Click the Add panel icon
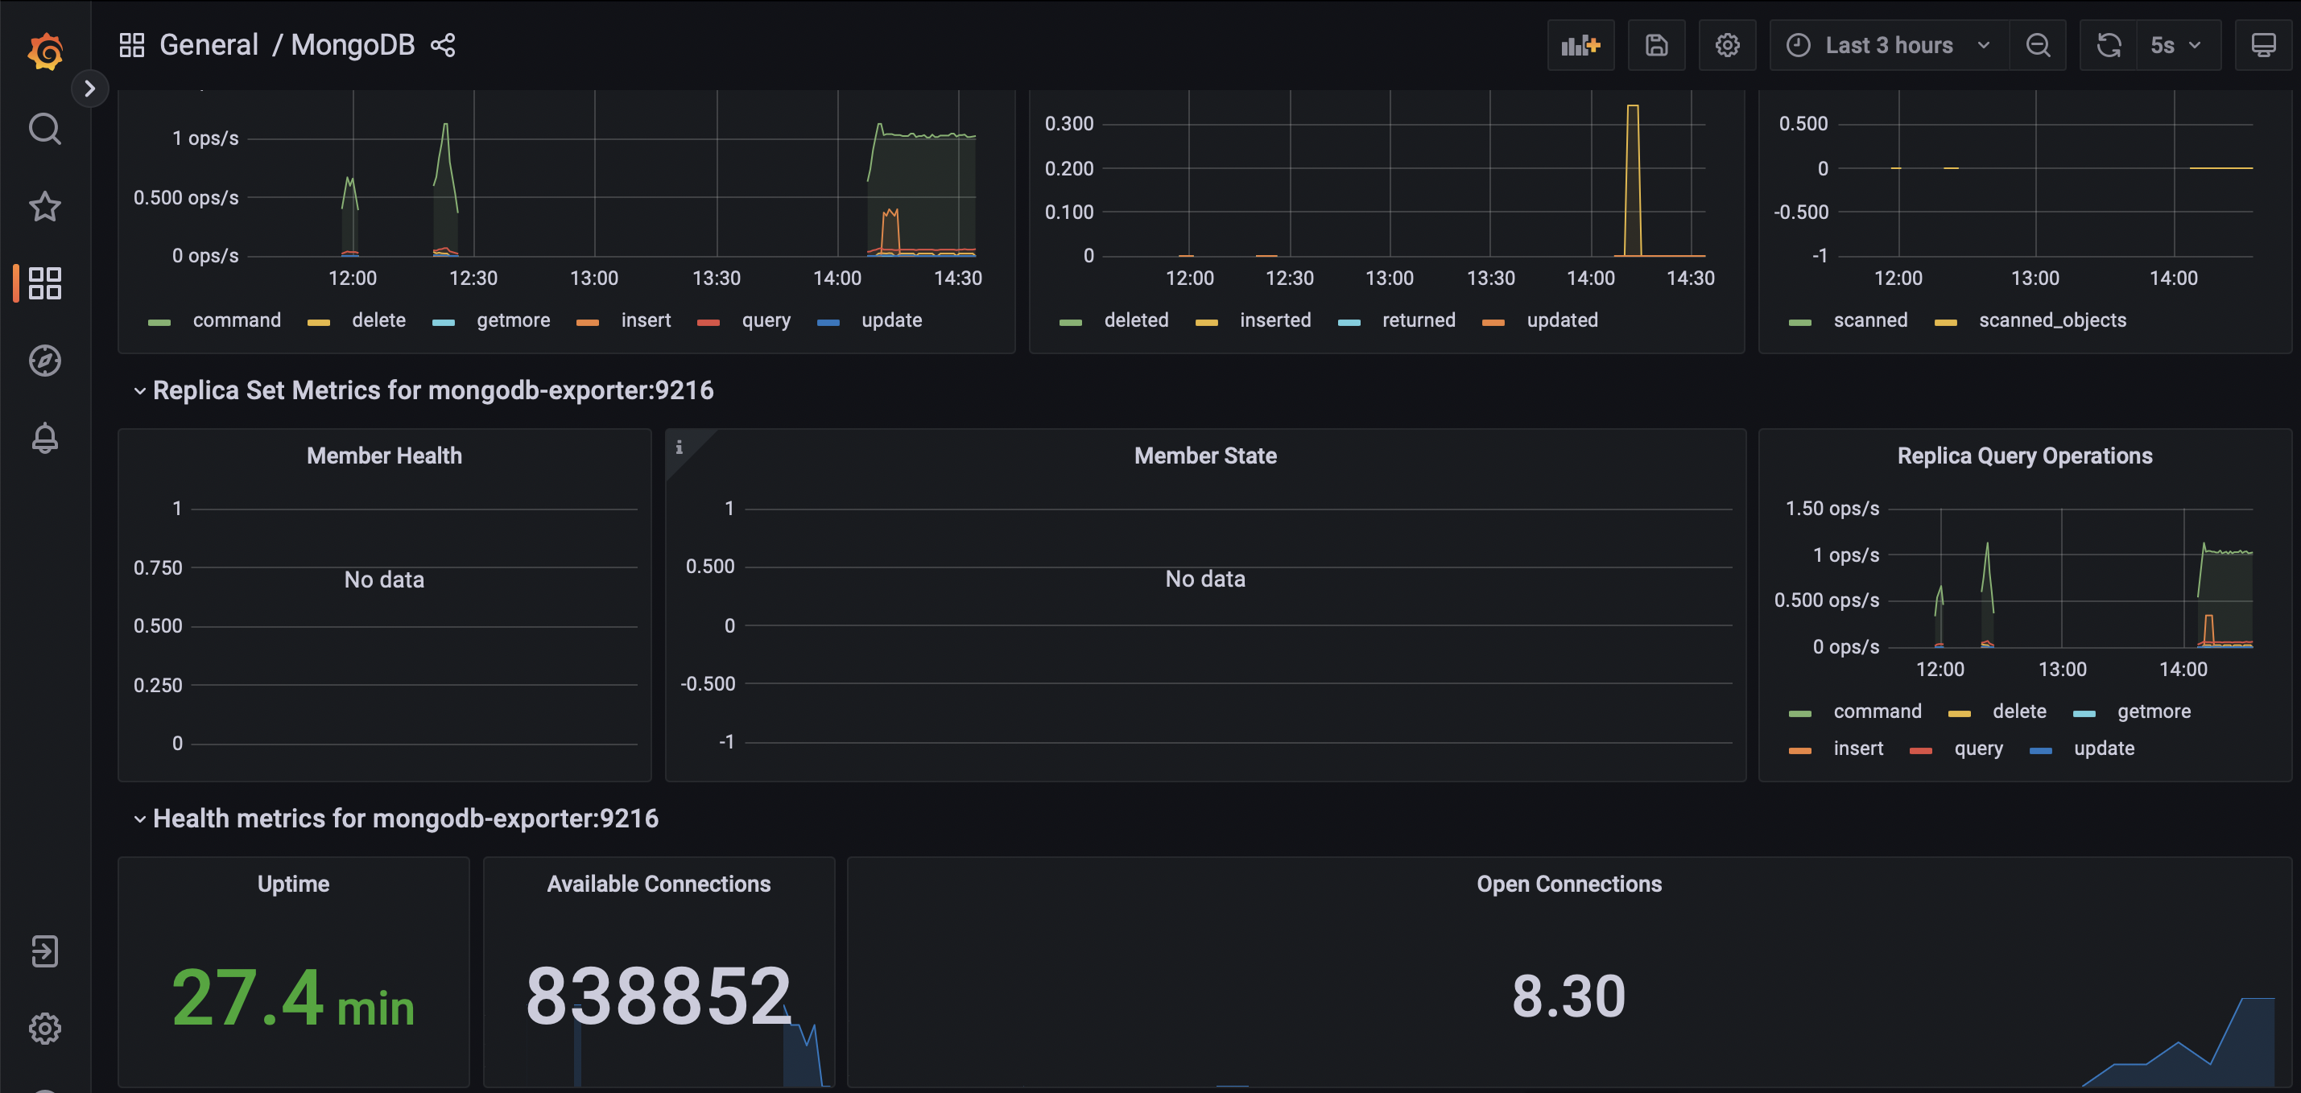2301x1093 pixels. coord(1580,46)
